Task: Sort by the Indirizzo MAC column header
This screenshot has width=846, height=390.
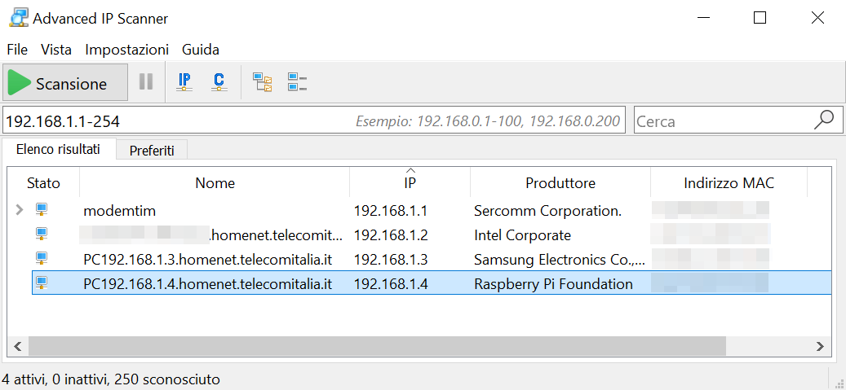Action: click(729, 183)
